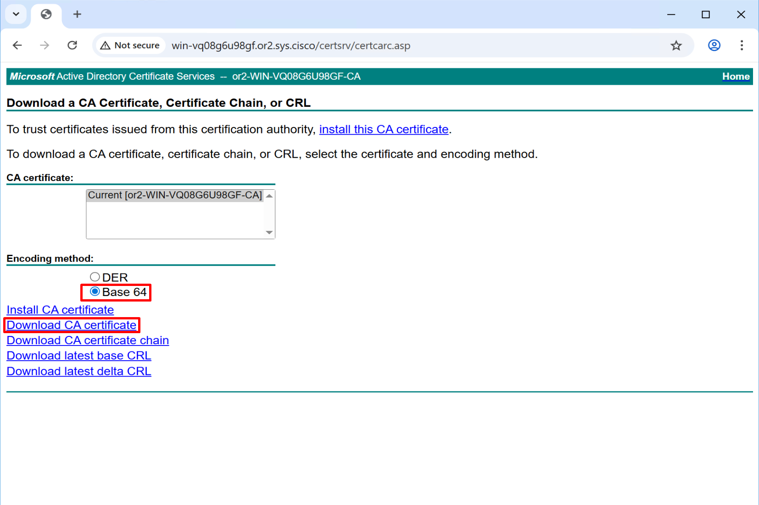Go to Home in the header
The height and width of the screenshot is (505, 759).
pos(736,77)
